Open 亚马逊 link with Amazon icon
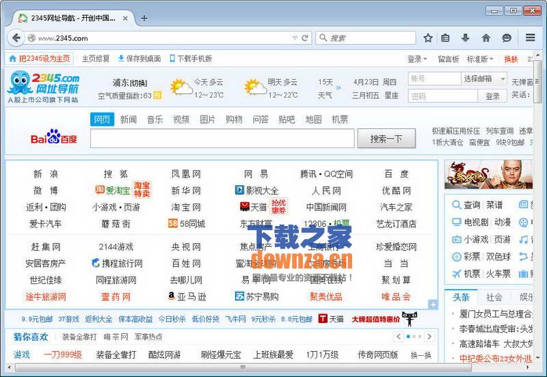The height and width of the screenshot is (377, 547). click(187, 296)
